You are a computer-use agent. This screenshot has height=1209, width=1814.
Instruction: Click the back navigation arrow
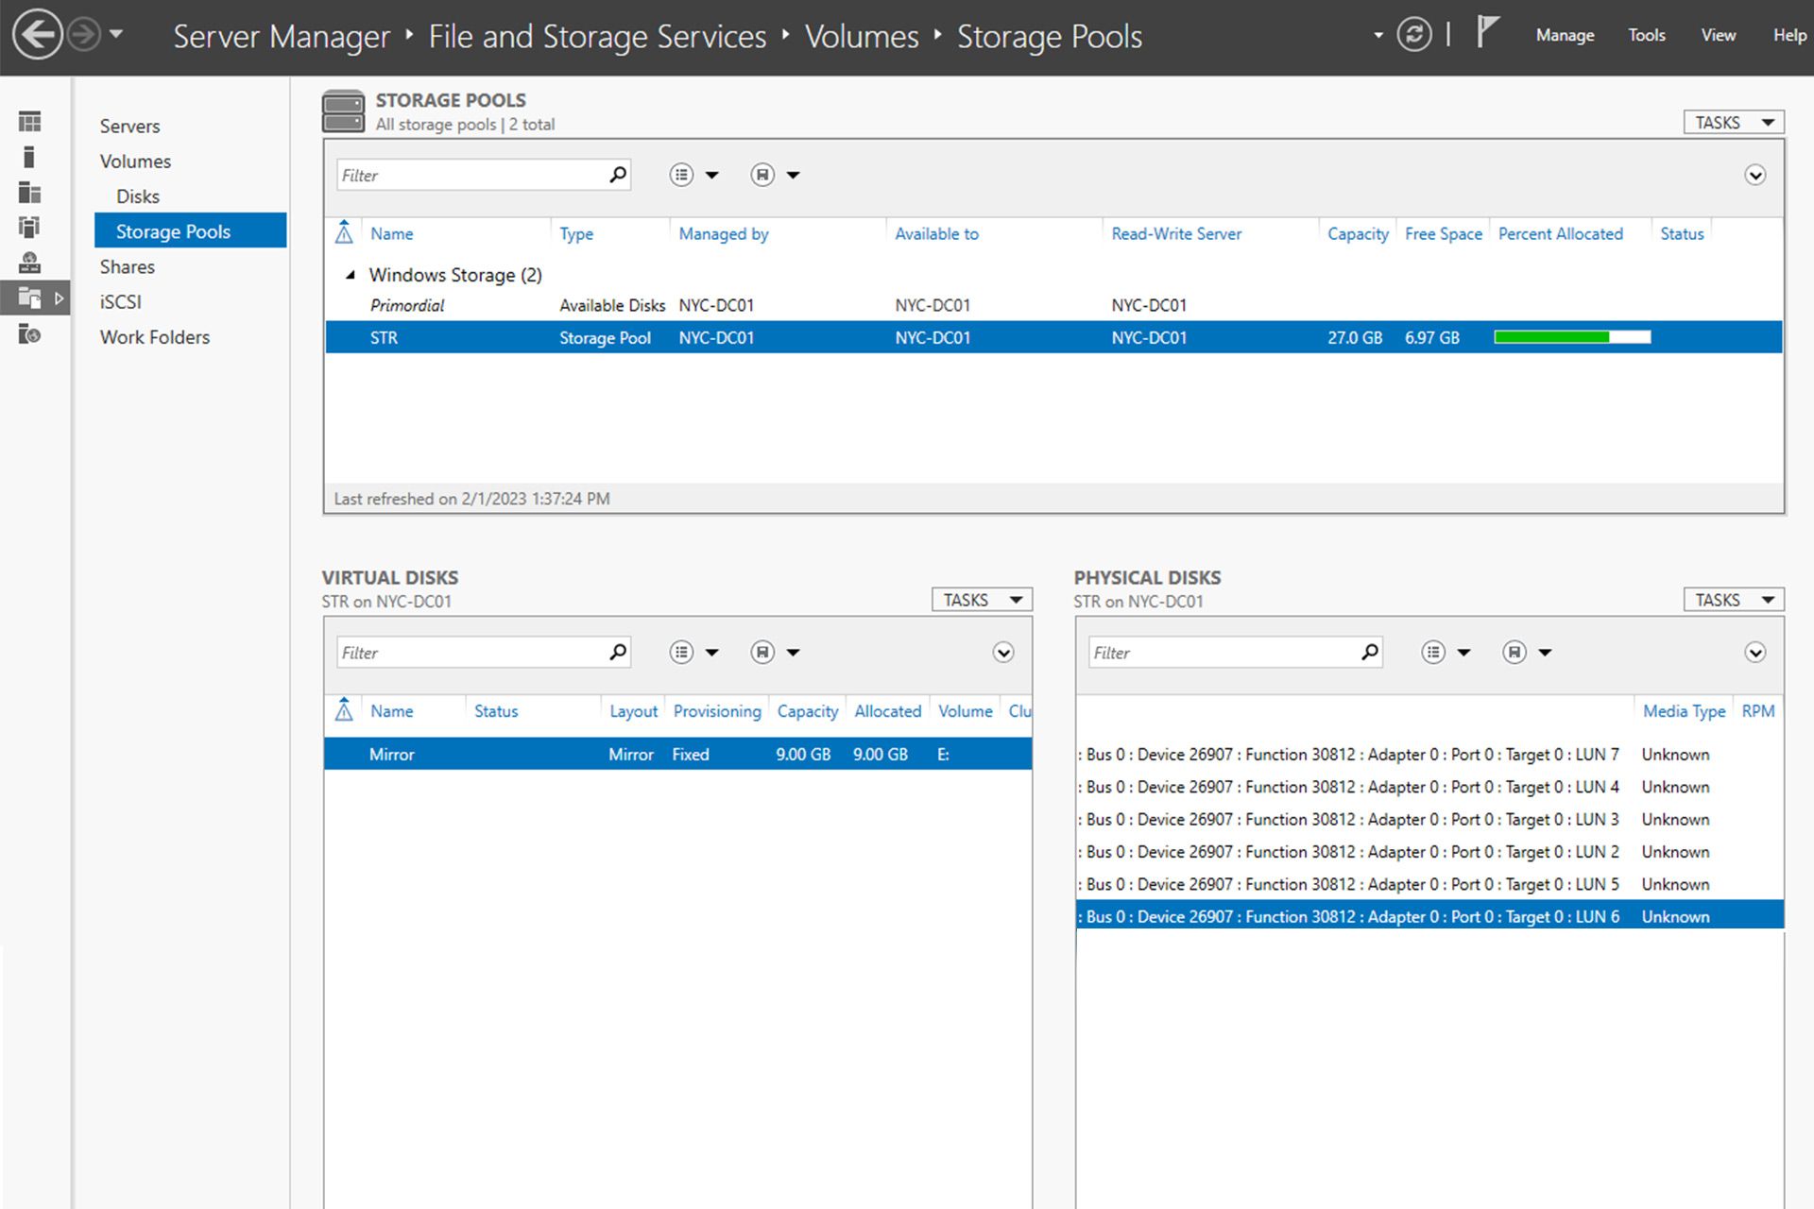coord(38,36)
